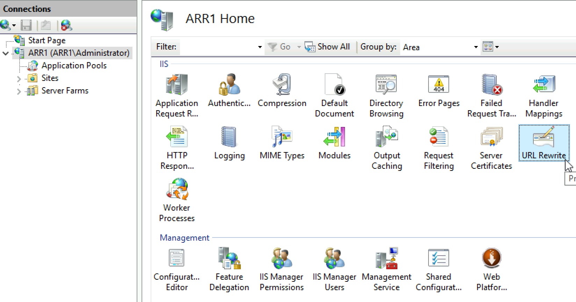Select Start Page in Connections tree

click(x=47, y=40)
